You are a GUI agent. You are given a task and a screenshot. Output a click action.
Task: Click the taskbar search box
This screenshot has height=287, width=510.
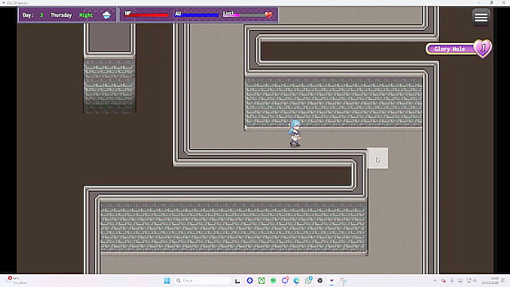coord(202,281)
